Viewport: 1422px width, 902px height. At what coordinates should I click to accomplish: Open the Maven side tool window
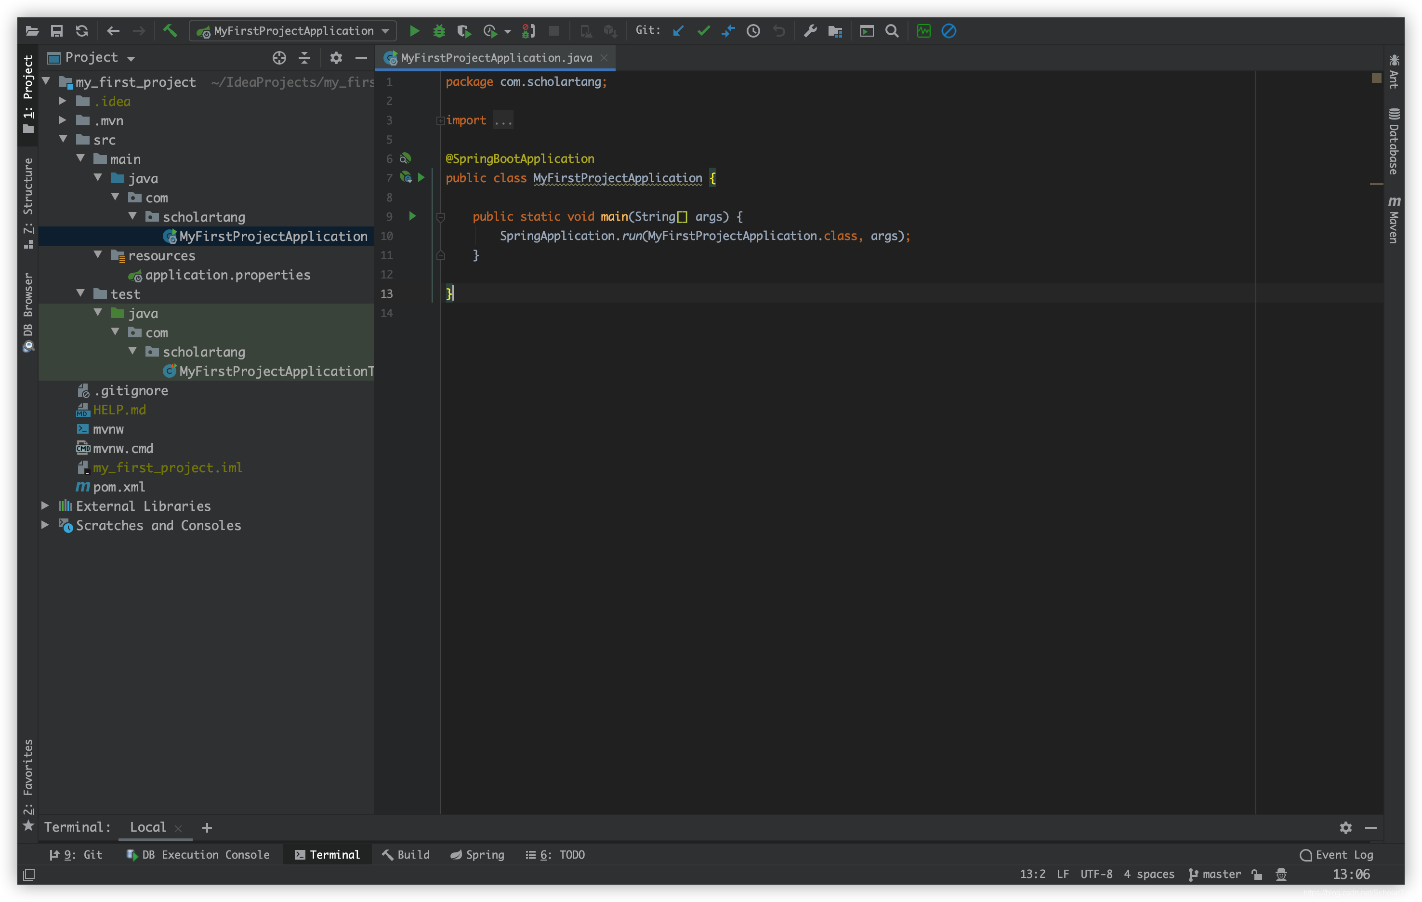(x=1394, y=219)
